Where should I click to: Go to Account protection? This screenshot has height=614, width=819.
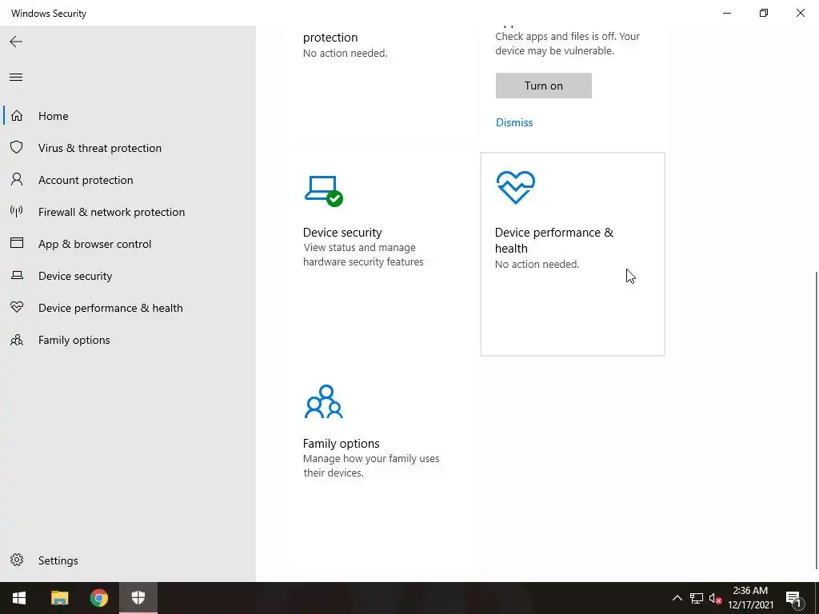(86, 180)
